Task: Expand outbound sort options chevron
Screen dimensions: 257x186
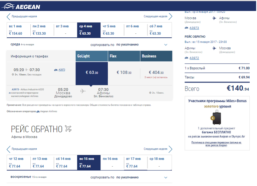Action: tap(166, 44)
